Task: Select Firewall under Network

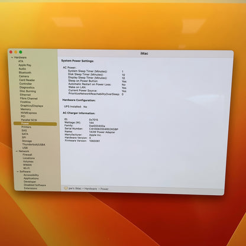Action: click(27, 155)
